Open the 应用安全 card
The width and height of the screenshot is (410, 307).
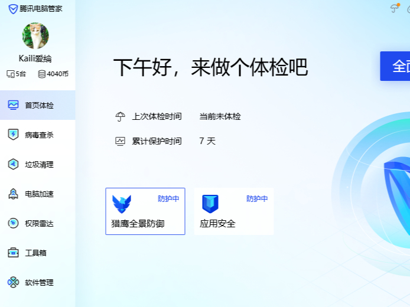(x=234, y=211)
